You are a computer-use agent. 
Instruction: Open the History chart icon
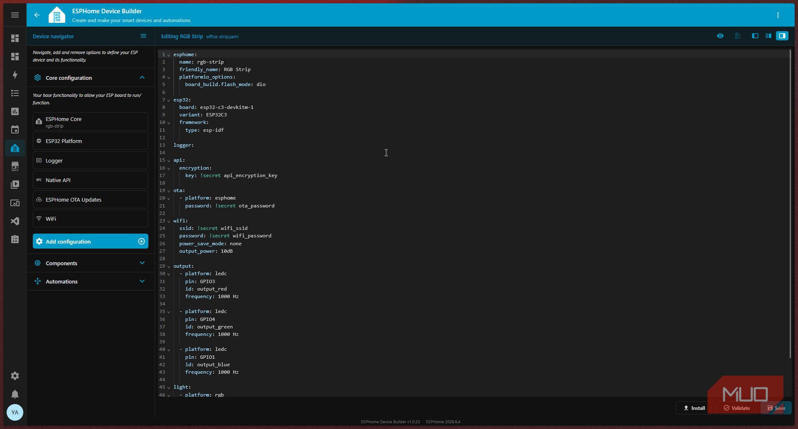(x=15, y=111)
